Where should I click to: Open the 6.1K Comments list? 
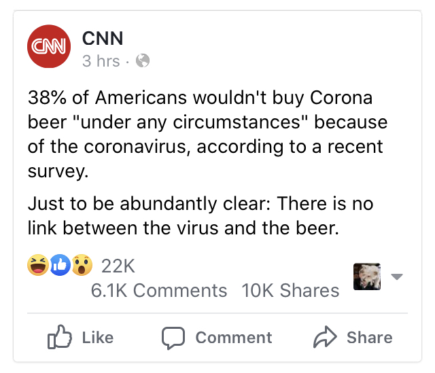click(159, 290)
